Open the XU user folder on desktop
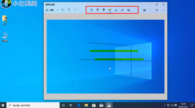 [x=5, y=20]
